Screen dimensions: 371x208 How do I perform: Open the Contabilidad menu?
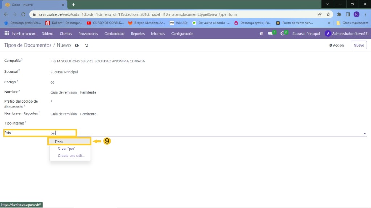point(114,34)
